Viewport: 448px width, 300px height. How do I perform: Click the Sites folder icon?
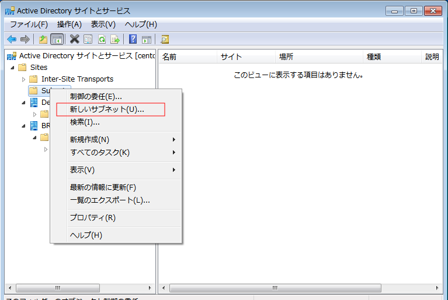(22, 67)
